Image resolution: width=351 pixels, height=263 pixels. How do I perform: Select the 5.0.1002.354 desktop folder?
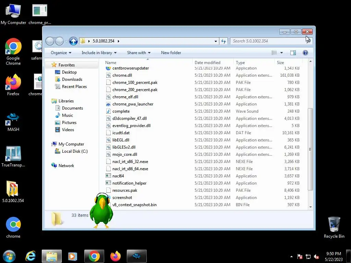(13, 192)
